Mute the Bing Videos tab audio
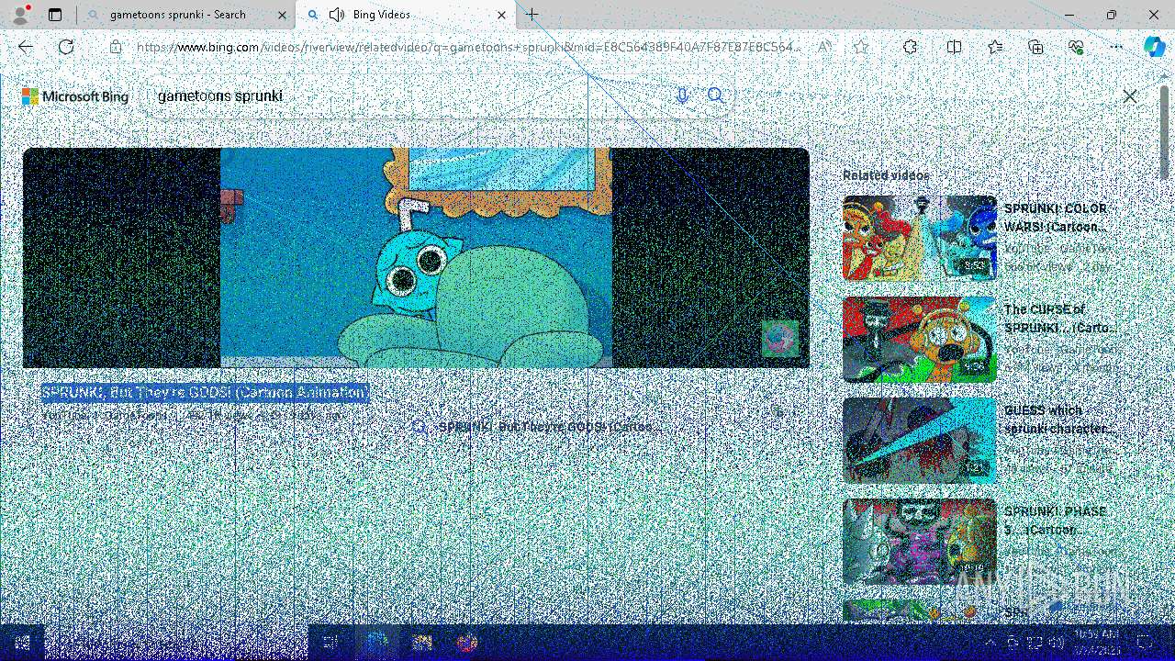This screenshot has height=661, width=1175. pyautogui.click(x=337, y=15)
